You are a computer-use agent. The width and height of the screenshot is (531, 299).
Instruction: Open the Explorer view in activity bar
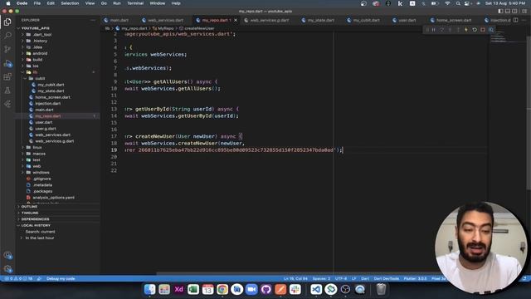click(x=7, y=22)
